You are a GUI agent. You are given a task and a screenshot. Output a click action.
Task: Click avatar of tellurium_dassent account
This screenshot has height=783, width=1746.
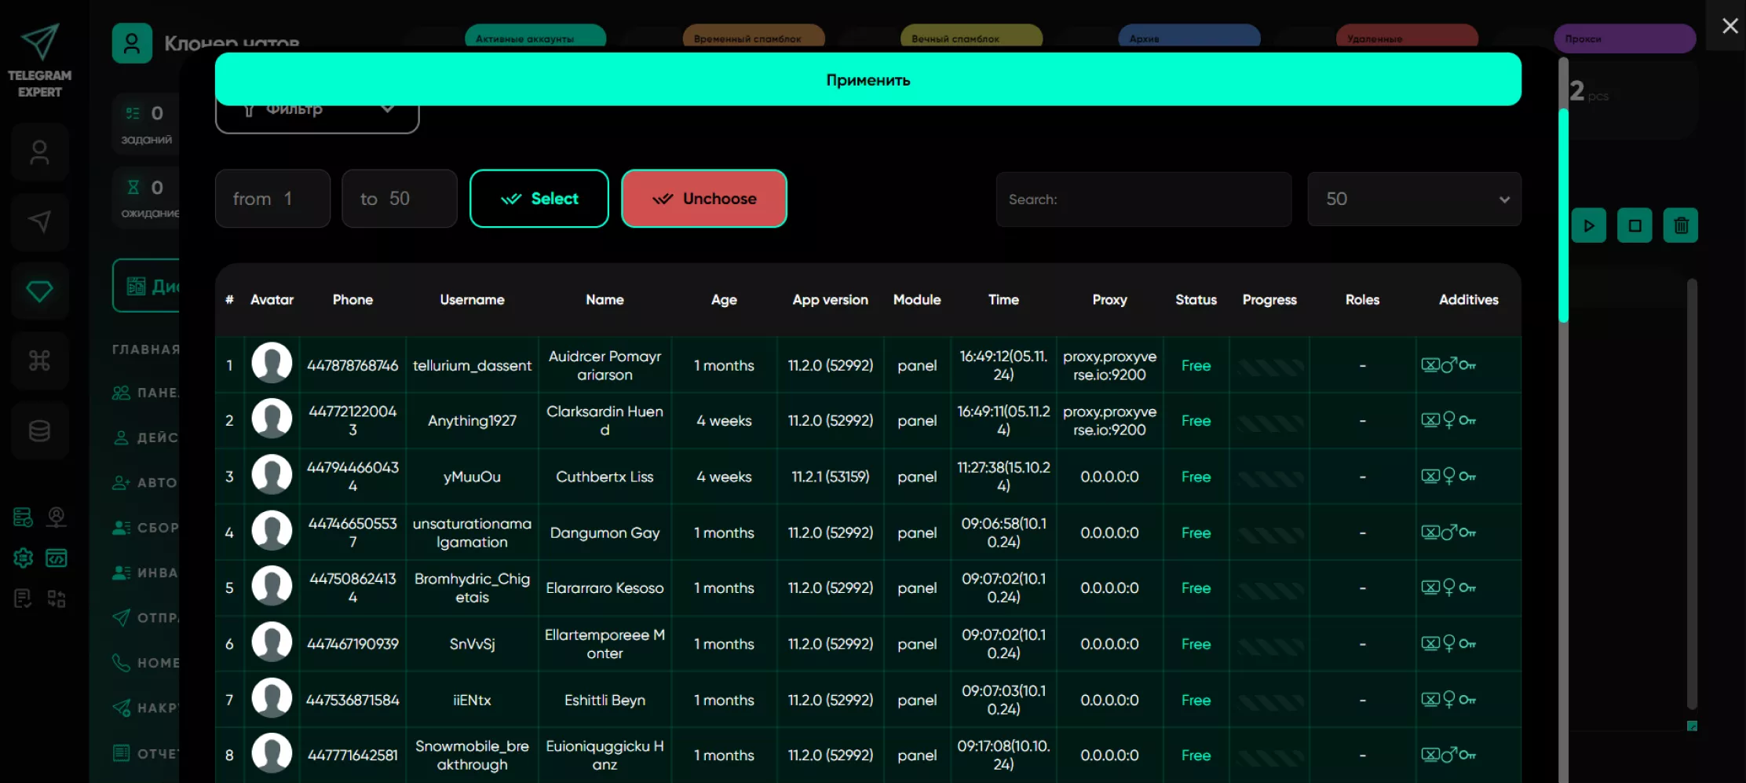[x=272, y=363]
